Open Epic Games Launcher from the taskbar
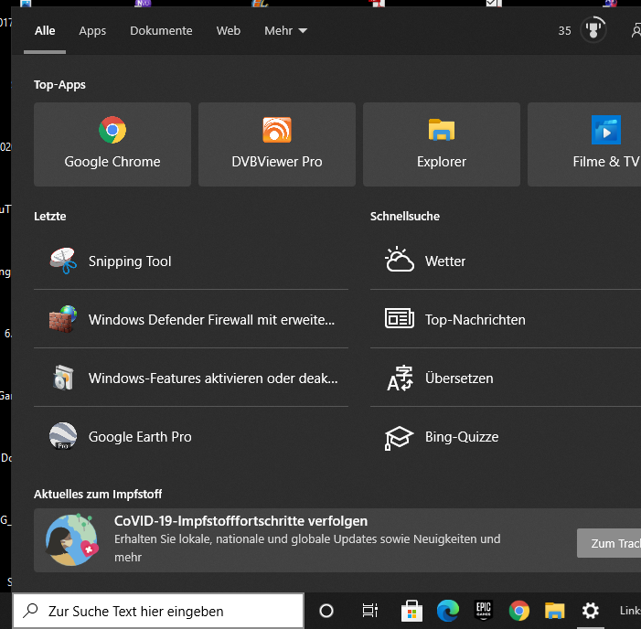Screen dimensions: 641x629 [483, 611]
